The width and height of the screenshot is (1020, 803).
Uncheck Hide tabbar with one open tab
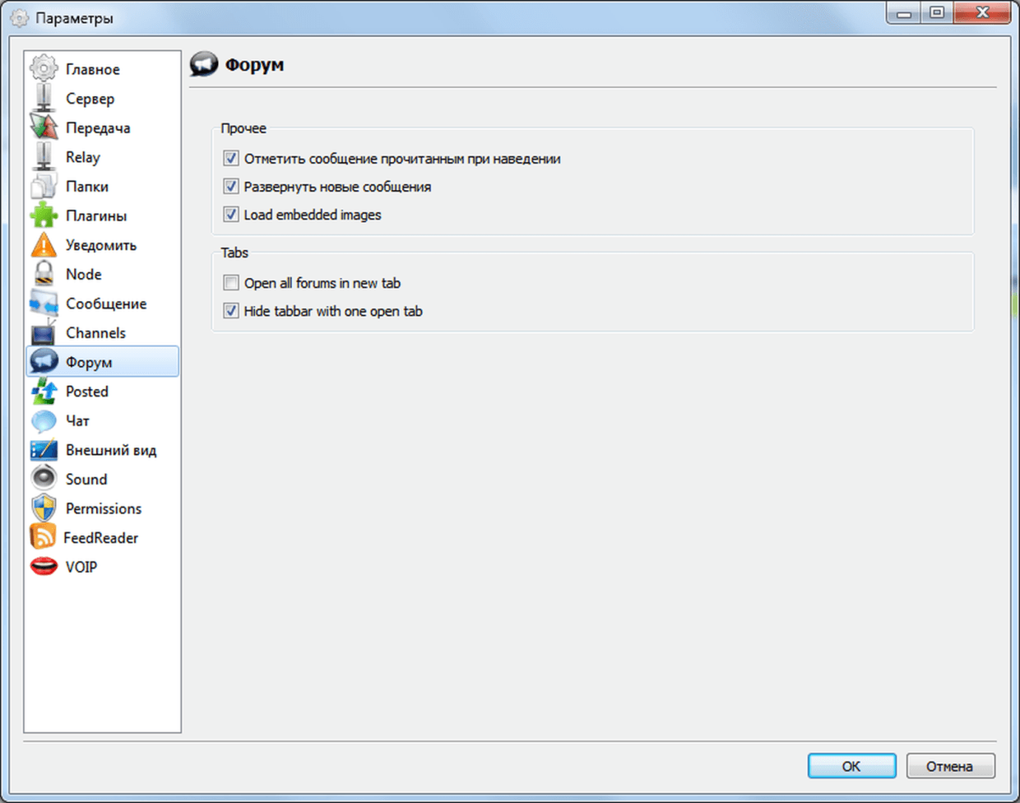231,311
